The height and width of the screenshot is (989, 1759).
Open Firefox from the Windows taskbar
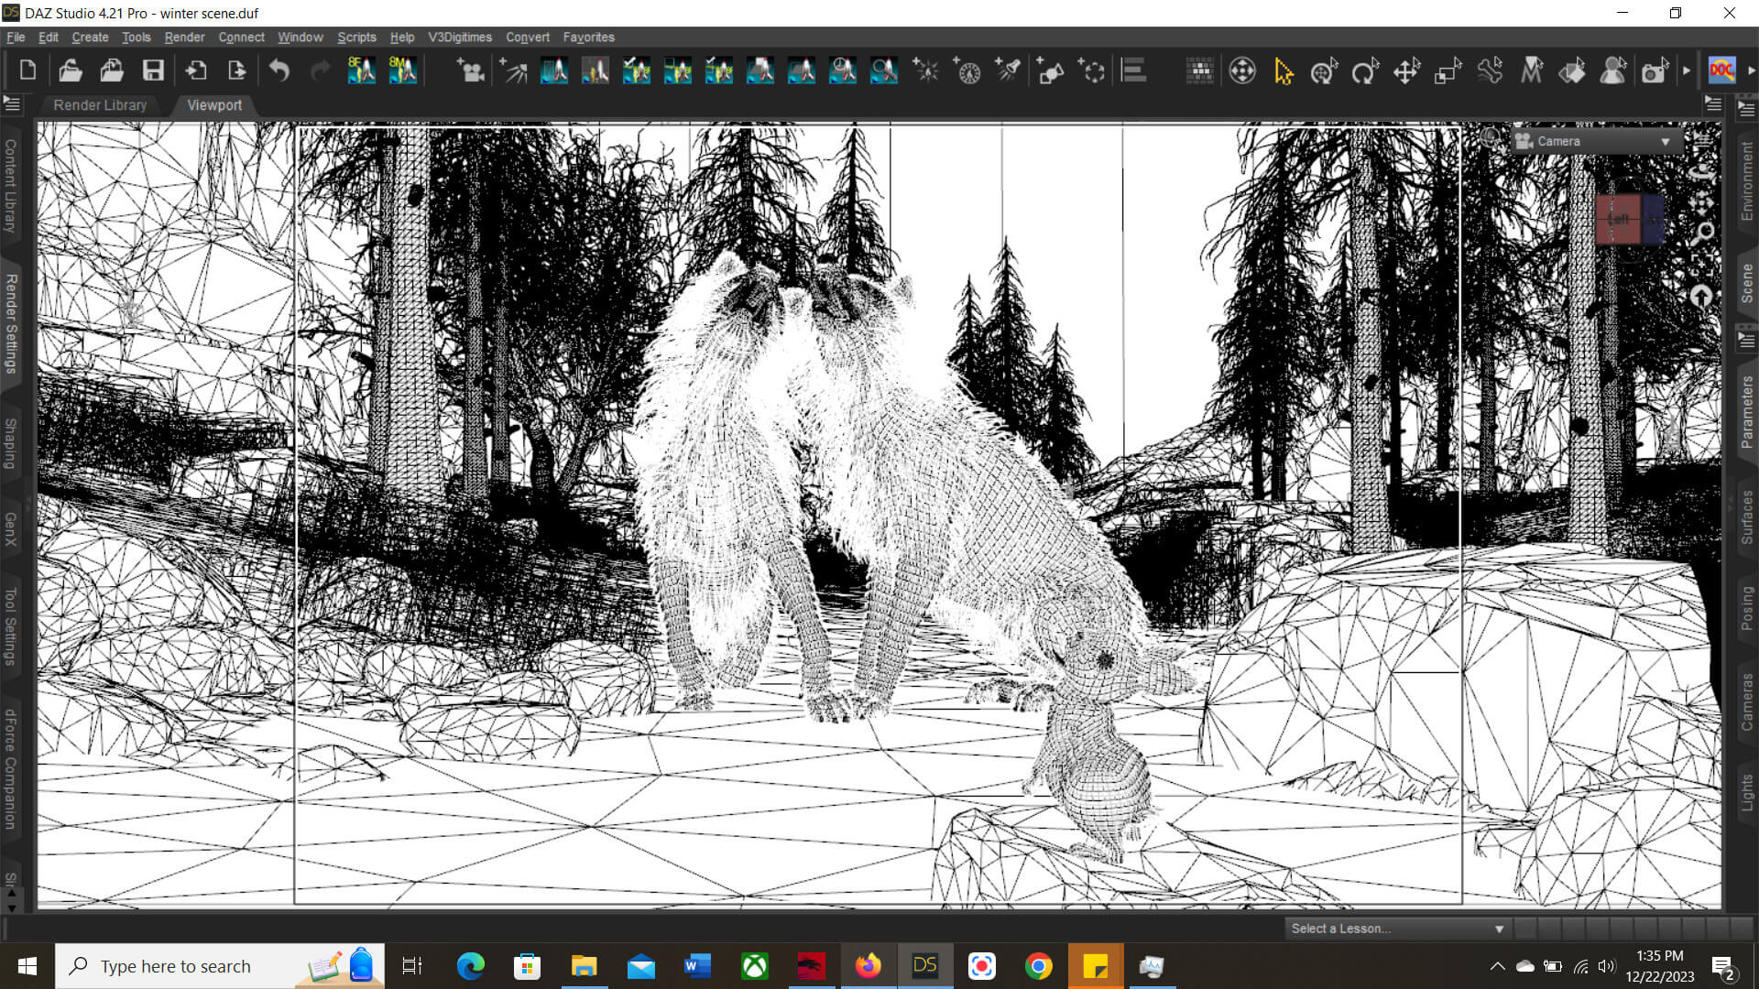coord(868,966)
